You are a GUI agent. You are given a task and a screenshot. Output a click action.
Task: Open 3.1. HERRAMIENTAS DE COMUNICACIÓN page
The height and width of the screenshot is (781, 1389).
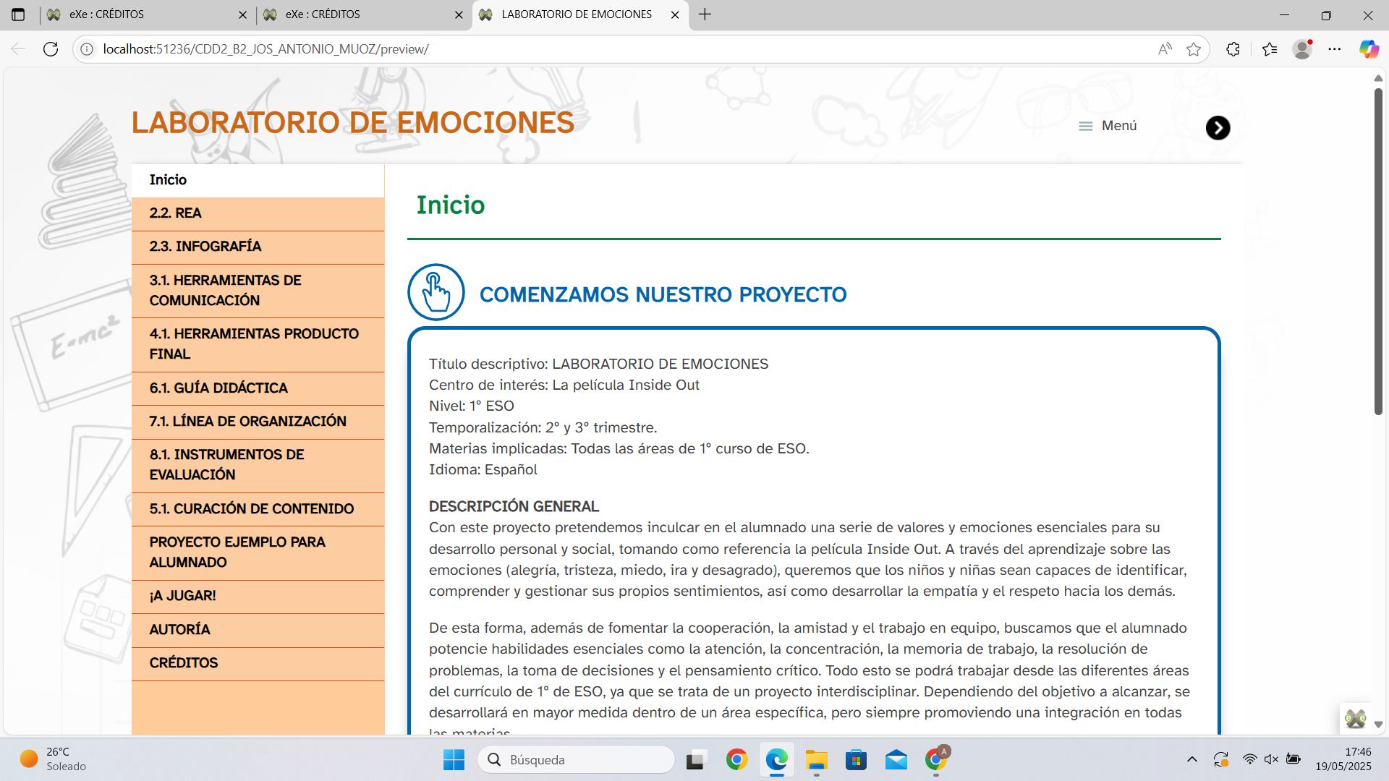click(x=258, y=291)
